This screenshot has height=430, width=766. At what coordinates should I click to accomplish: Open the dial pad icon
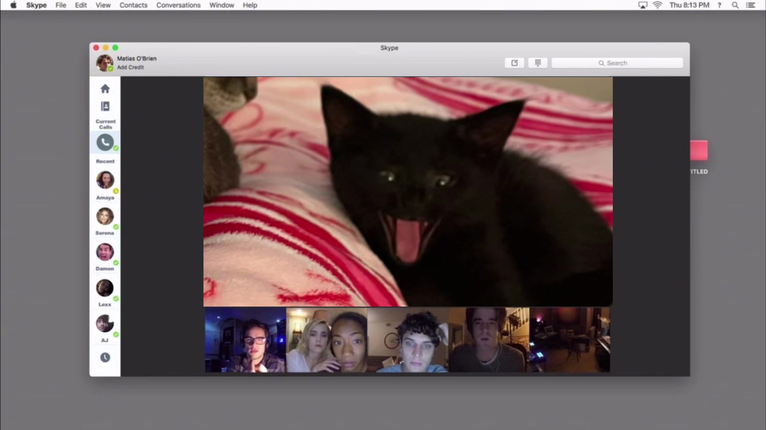click(x=538, y=63)
